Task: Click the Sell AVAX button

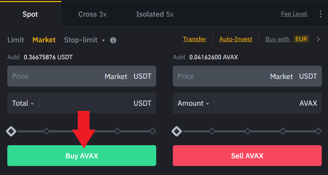Action: pos(247,156)
